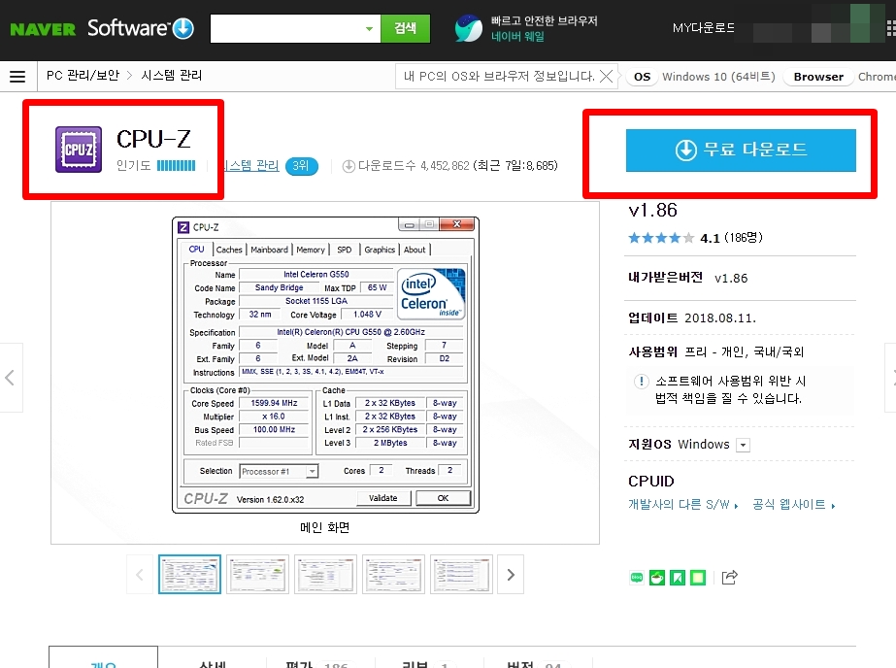Image resolution: width=896 pixels, height=668 pixels.
Task: Open the external share icon
Action: click(x=730, y=577)
